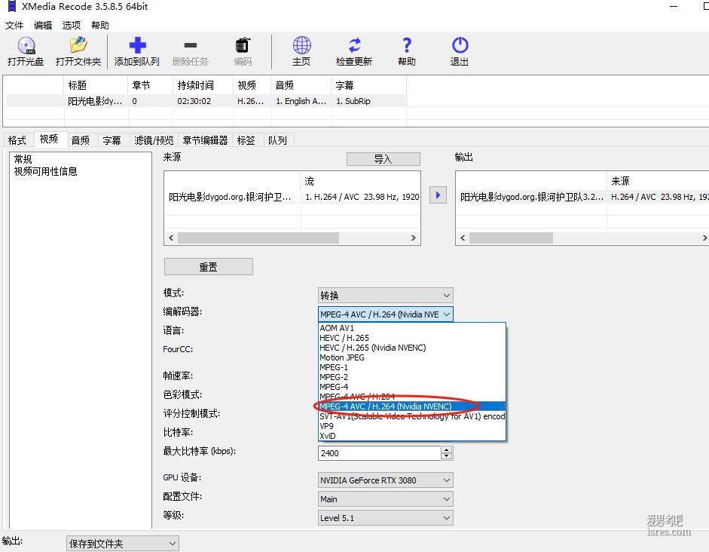Switch to the Format (格式) tab

[x=17, y=140]
